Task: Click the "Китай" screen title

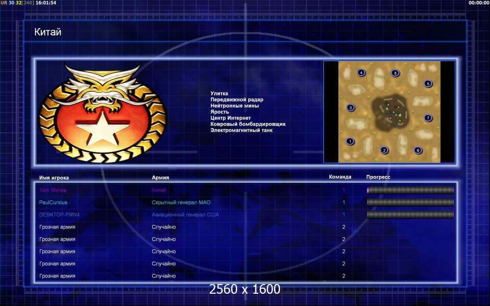Action: (x=48, y=32)
